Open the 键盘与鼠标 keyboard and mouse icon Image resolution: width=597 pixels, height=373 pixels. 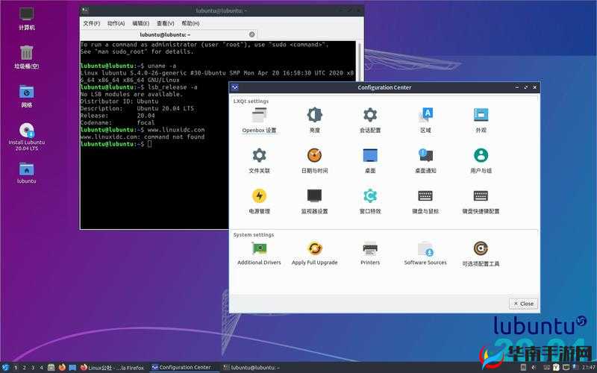tap(425, 201)
